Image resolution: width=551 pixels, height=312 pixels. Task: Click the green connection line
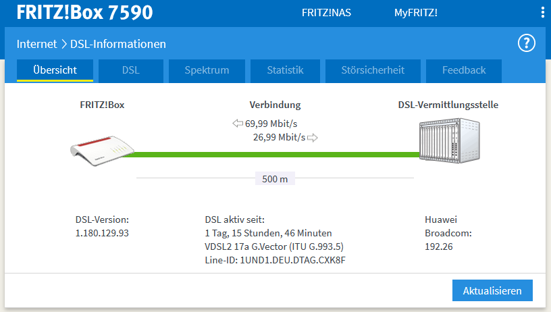click(271, 155)
